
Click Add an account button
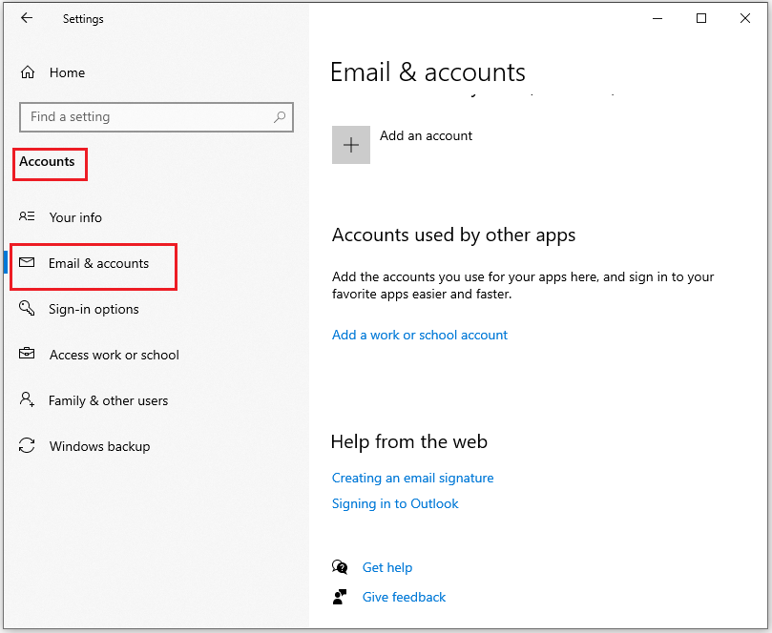coord(426,135)
